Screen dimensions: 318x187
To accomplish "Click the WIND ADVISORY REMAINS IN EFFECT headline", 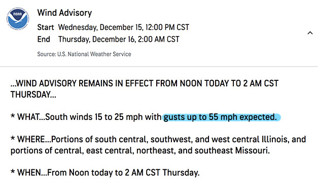I will coord(145,89).
